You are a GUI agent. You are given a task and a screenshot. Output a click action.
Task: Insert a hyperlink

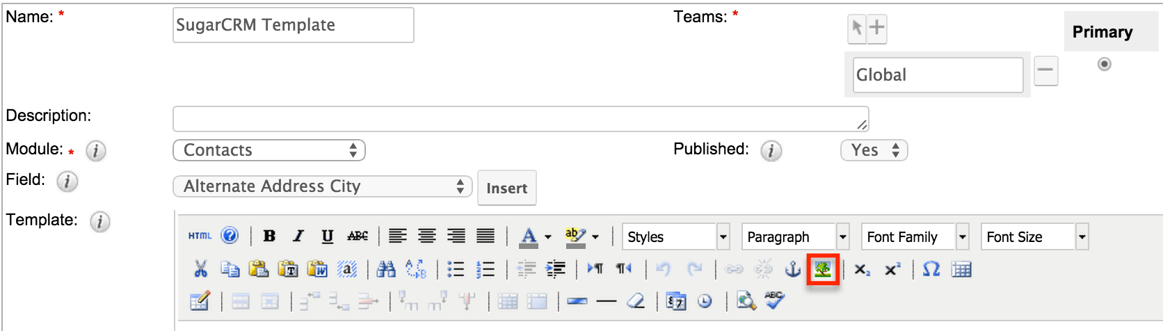(x=734, y=270)
